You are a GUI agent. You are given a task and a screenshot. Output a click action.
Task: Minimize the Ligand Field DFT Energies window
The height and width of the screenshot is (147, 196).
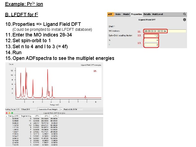9,113
